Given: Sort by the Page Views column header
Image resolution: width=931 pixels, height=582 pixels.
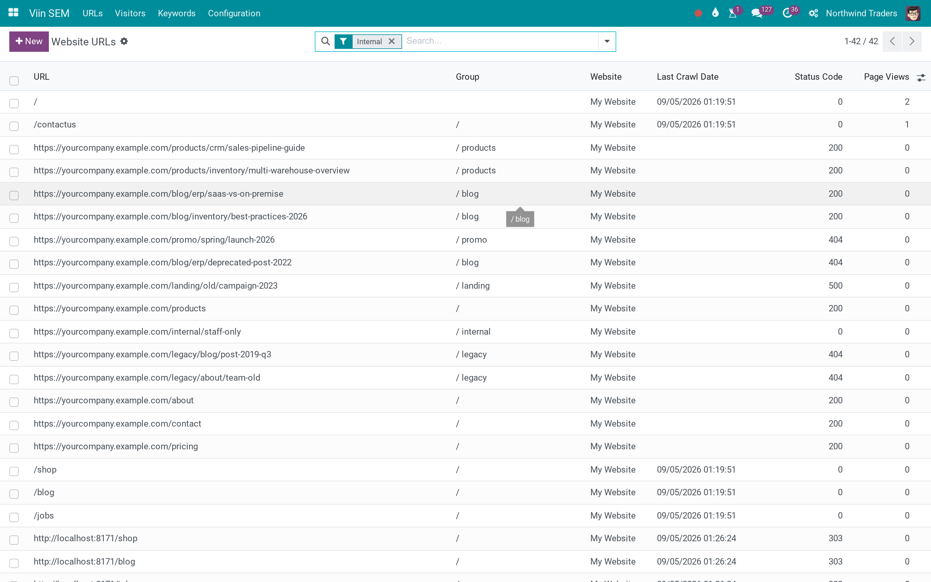Looking at the screenshot, I should tap(886, 77).
